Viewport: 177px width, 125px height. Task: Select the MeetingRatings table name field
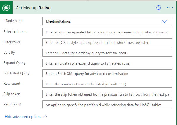(107, 21)
